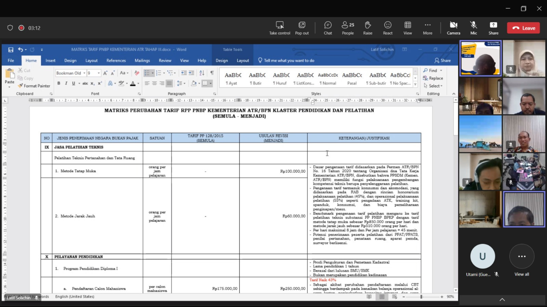Expand the Styles gallery
The width and height of the screenshot is (547, 307).
[415, 84]
